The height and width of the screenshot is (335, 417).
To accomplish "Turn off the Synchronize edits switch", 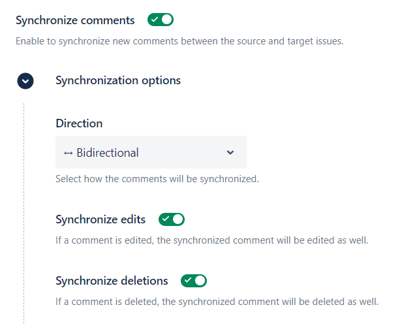I will [x=172, y=219].
